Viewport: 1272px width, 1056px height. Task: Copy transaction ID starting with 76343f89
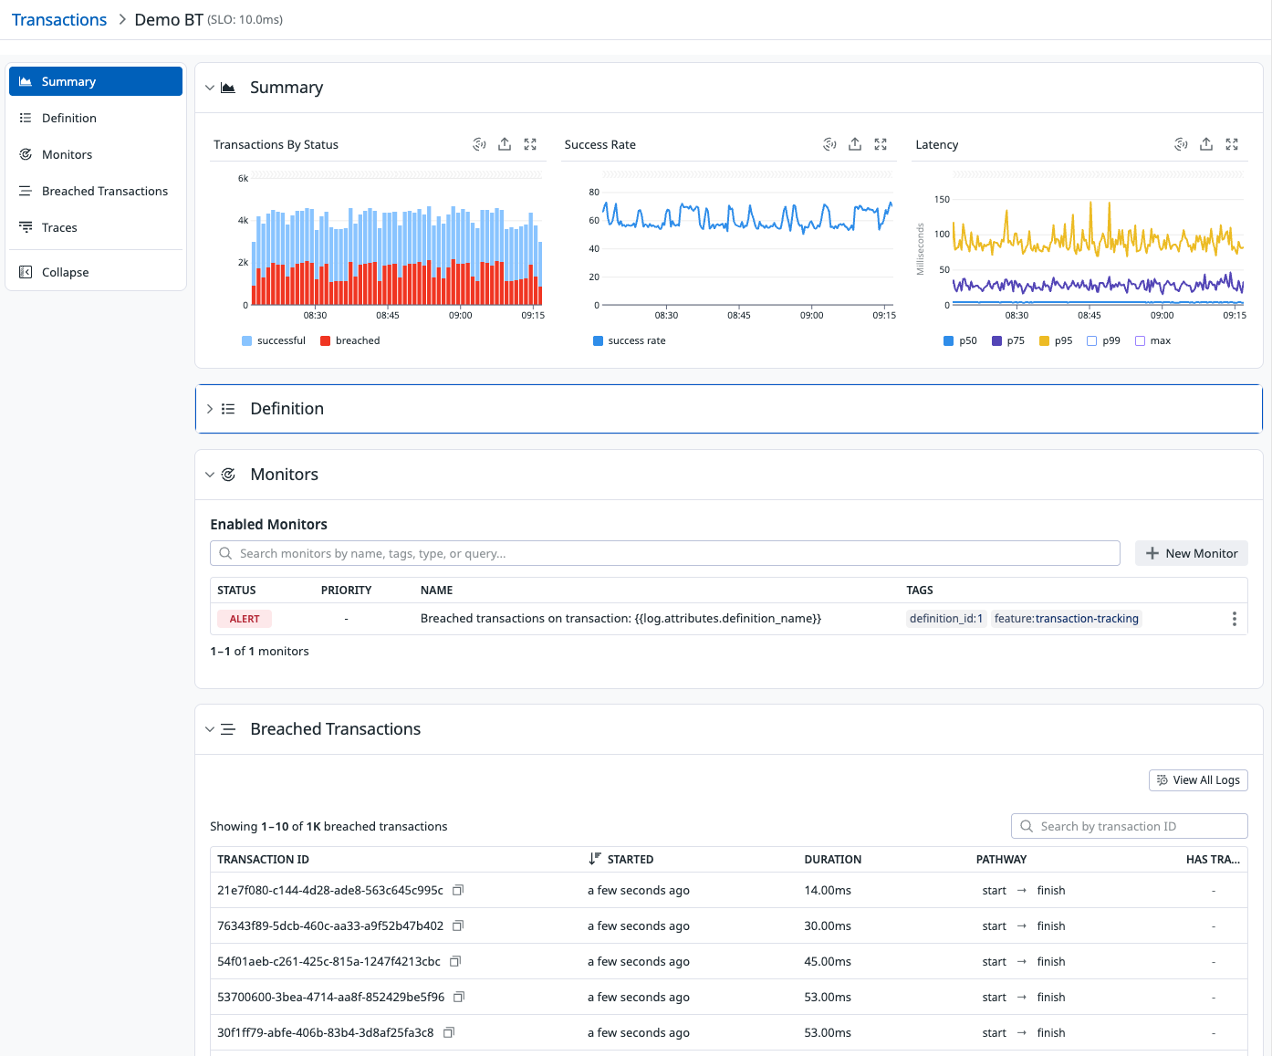[458, 925]
